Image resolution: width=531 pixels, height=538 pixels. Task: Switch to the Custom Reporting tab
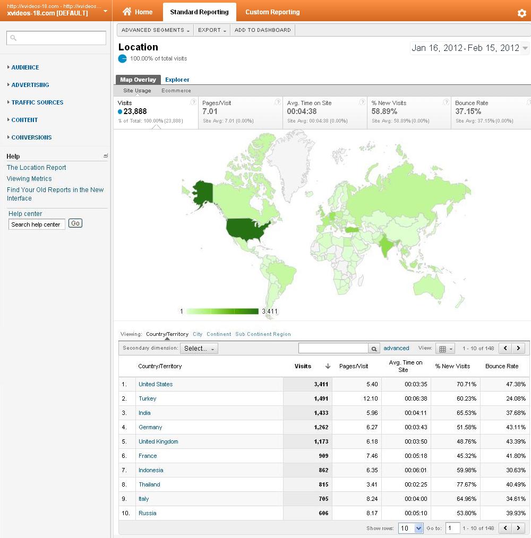click(x=272, y=12)
